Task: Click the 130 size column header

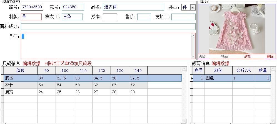Action: (x=120, y=71)
